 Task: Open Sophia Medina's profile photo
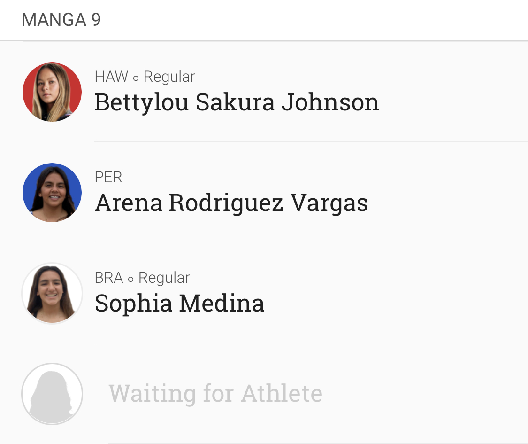[52, 293]
